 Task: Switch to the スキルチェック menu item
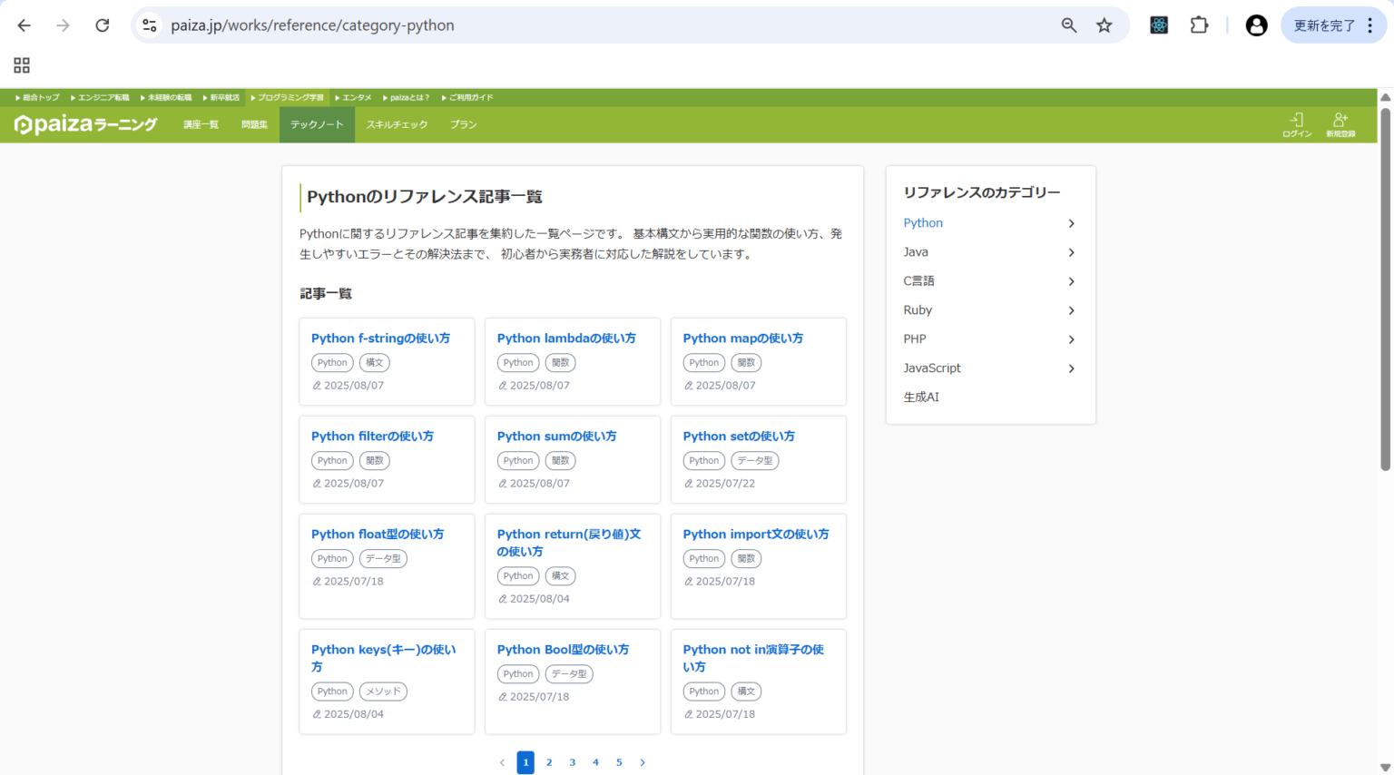[x=397, y=124]
